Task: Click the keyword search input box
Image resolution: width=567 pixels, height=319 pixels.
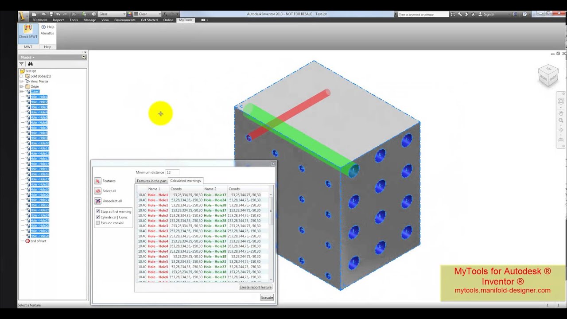Action: coord(423,14)
